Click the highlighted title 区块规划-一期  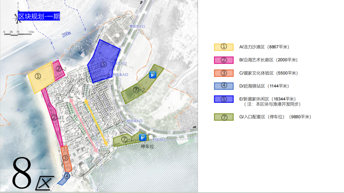pos(39,16)
